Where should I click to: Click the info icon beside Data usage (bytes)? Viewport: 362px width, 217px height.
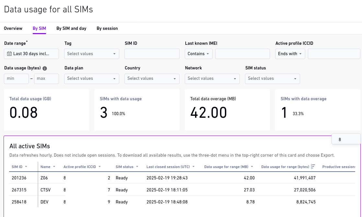pos(45,68)
